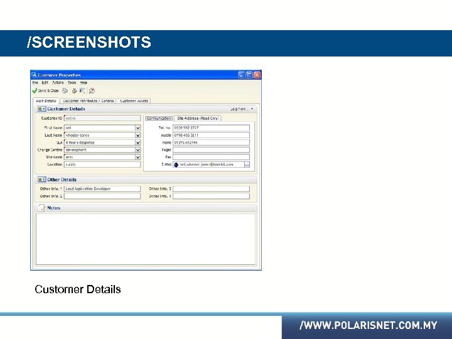
Task: Click the Save & Close green checkmark button
Action: point(46,91)
